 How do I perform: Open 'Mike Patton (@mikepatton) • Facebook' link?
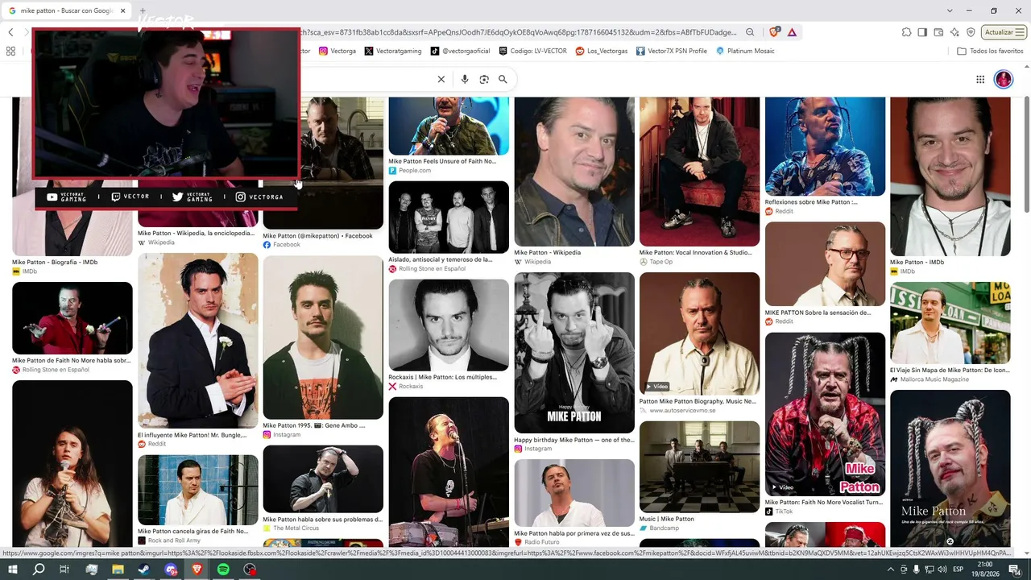(x=317, y=235)
